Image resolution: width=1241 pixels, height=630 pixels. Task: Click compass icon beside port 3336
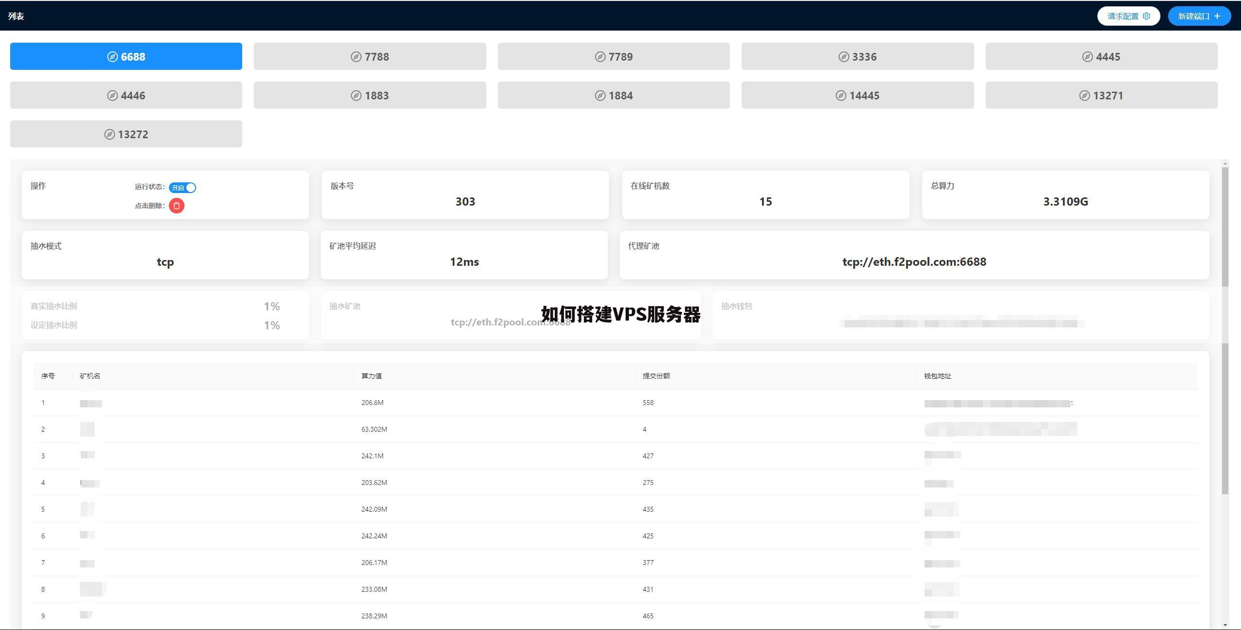[x=844, y=57]
